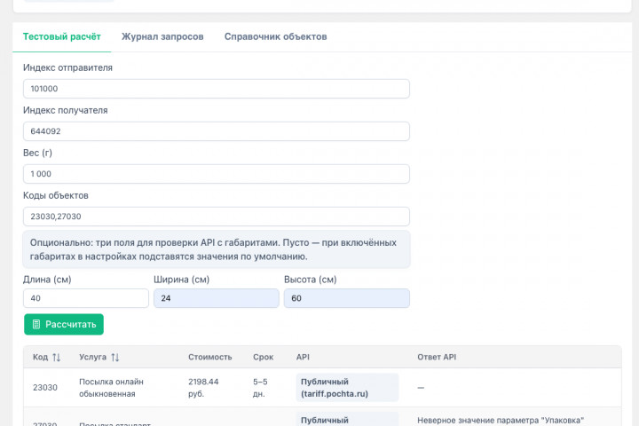Click Публичный (tariff.pochta.ru) badge in 23030 row
The height and width of the screenshot is (426, 639).
(x=347, y=388)
